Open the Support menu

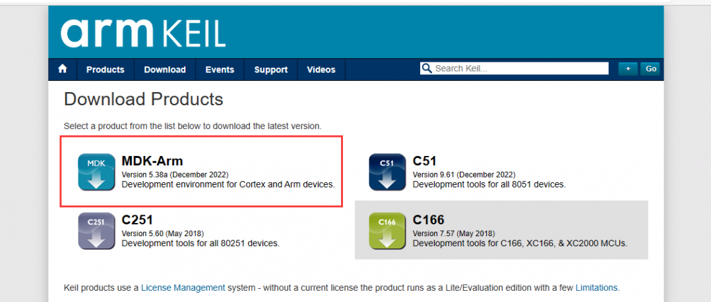(x=270, y=70)
